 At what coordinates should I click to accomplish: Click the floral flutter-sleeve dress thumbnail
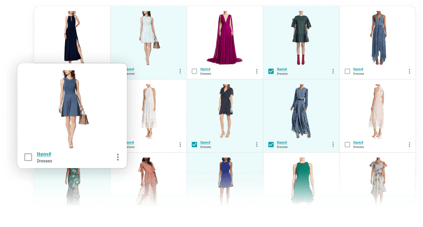pos(378,181)
